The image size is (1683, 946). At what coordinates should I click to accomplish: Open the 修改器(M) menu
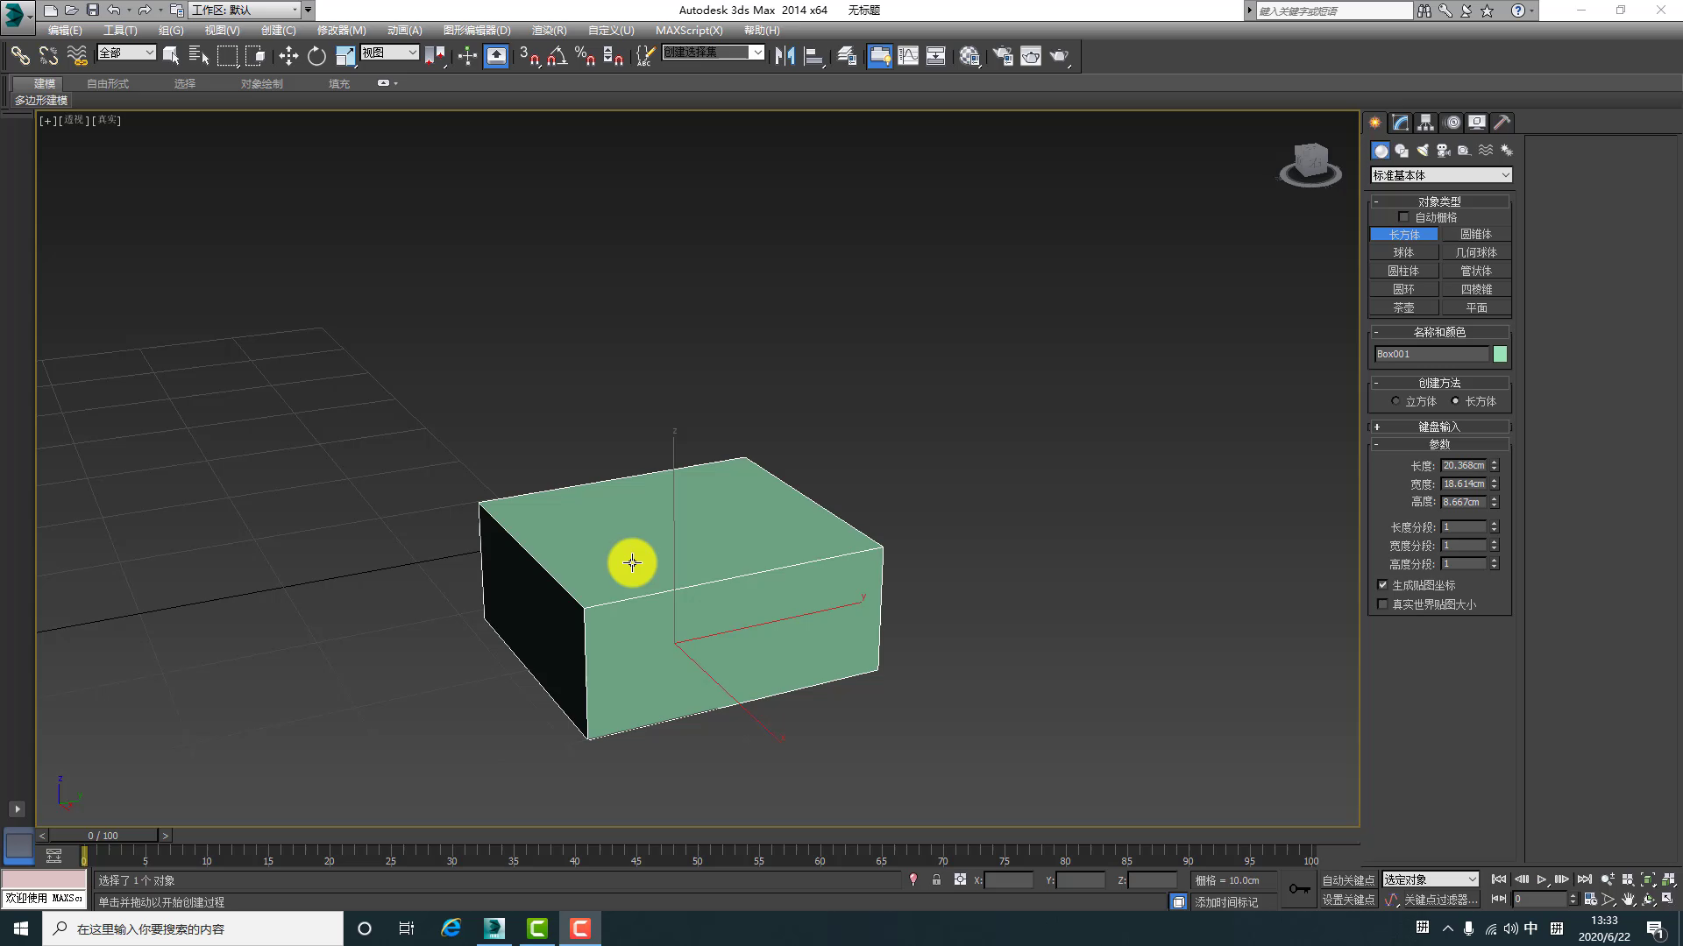pyautogui.click(x=341, y=30)
